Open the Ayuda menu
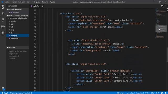Screen dimensions: 168x94 click(x=52, y=2)
